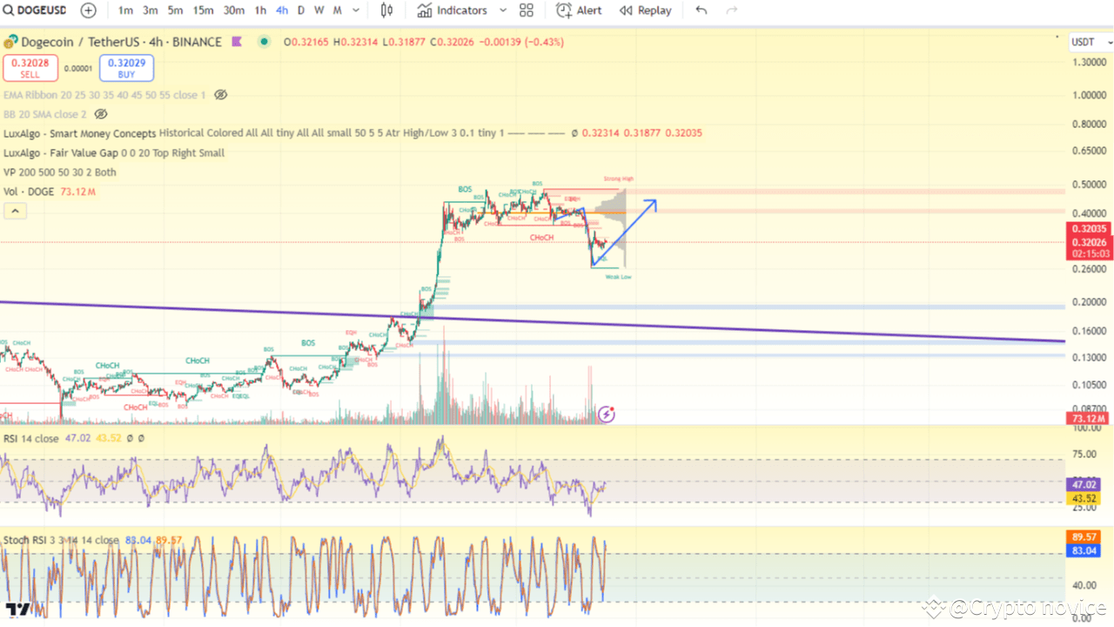Create an alert with the Alert icon

pyautogui.click(x=578, y=10)
